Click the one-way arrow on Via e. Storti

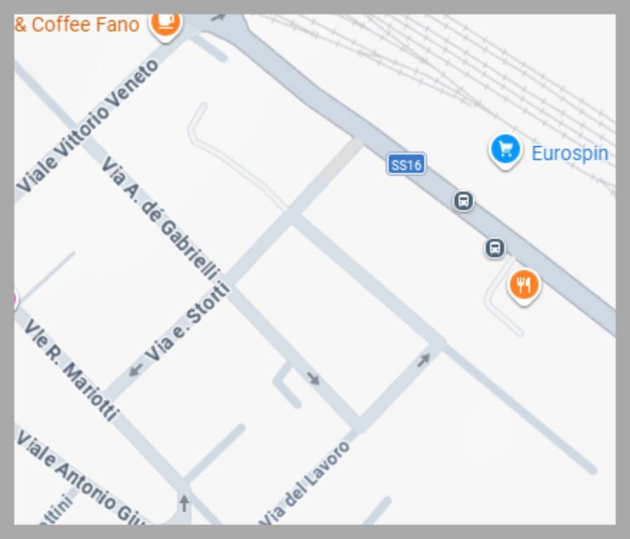click(x=136, y=369)
